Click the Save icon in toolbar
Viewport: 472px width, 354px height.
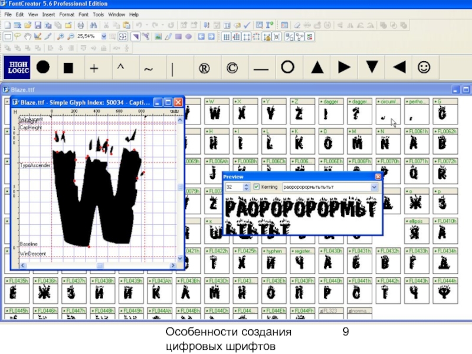click(38, 25)
